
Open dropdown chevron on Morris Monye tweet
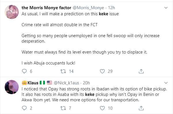point(166,8)
